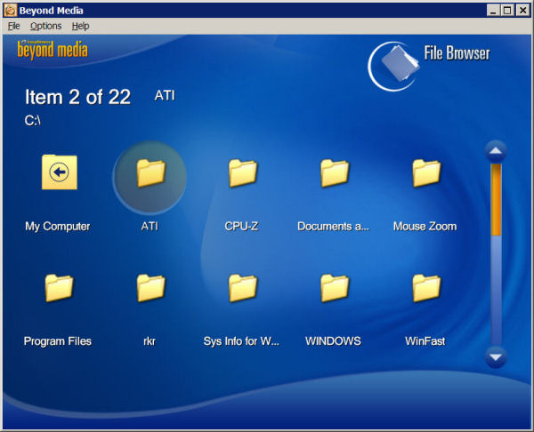
Task: Click the "Mouse Zoom" label
Action: [x=425, y=227]
